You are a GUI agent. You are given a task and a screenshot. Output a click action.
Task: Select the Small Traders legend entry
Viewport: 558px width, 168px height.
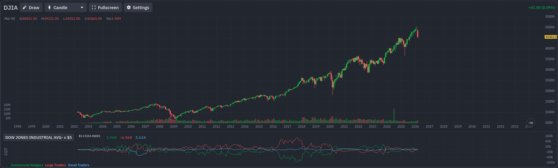(x=78, y=165)
